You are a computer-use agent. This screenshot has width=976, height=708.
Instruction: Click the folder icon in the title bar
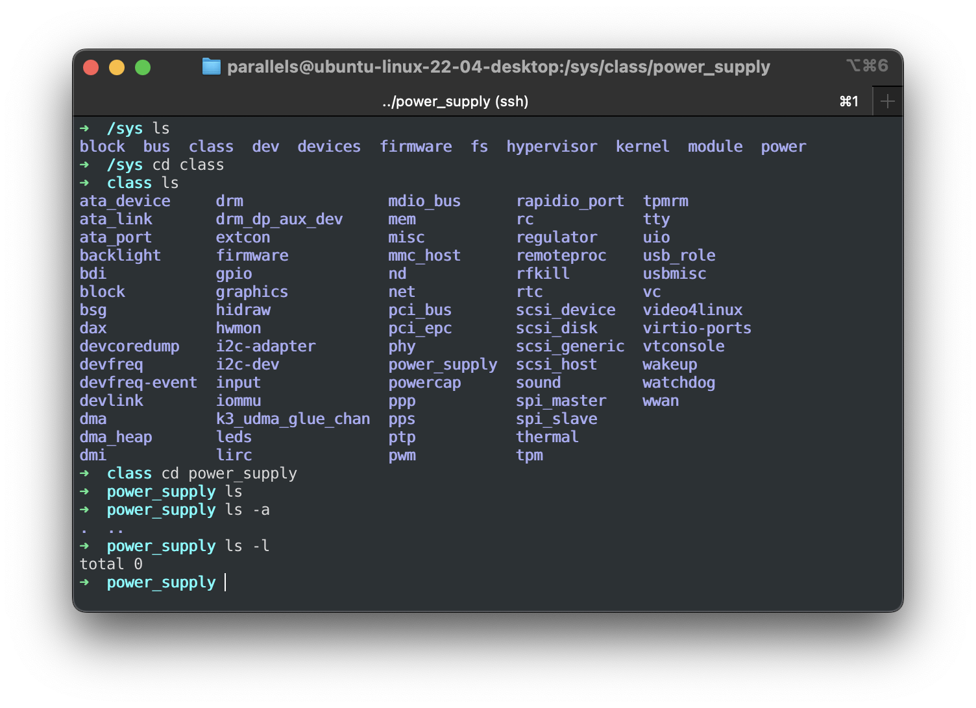pyautogui.click(x=211, y=66)
